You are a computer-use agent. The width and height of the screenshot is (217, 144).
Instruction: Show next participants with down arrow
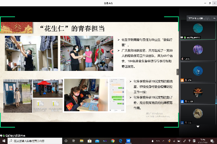click(198, 126)
